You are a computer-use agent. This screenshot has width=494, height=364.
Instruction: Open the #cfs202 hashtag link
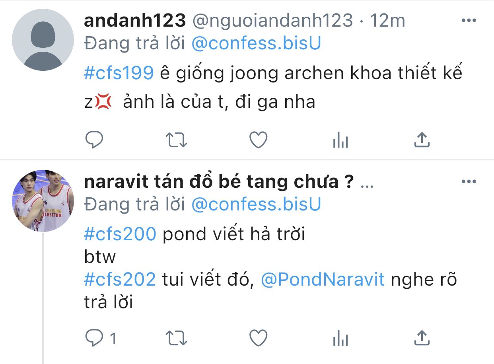120,280
